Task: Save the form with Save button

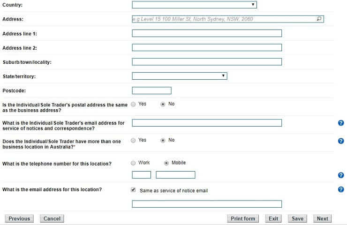Action: click(x=297, y=218)
